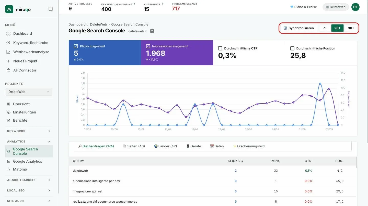Click the Dashboard grid icon in the menu
This screenshot has height=206, width=368.
8,33
